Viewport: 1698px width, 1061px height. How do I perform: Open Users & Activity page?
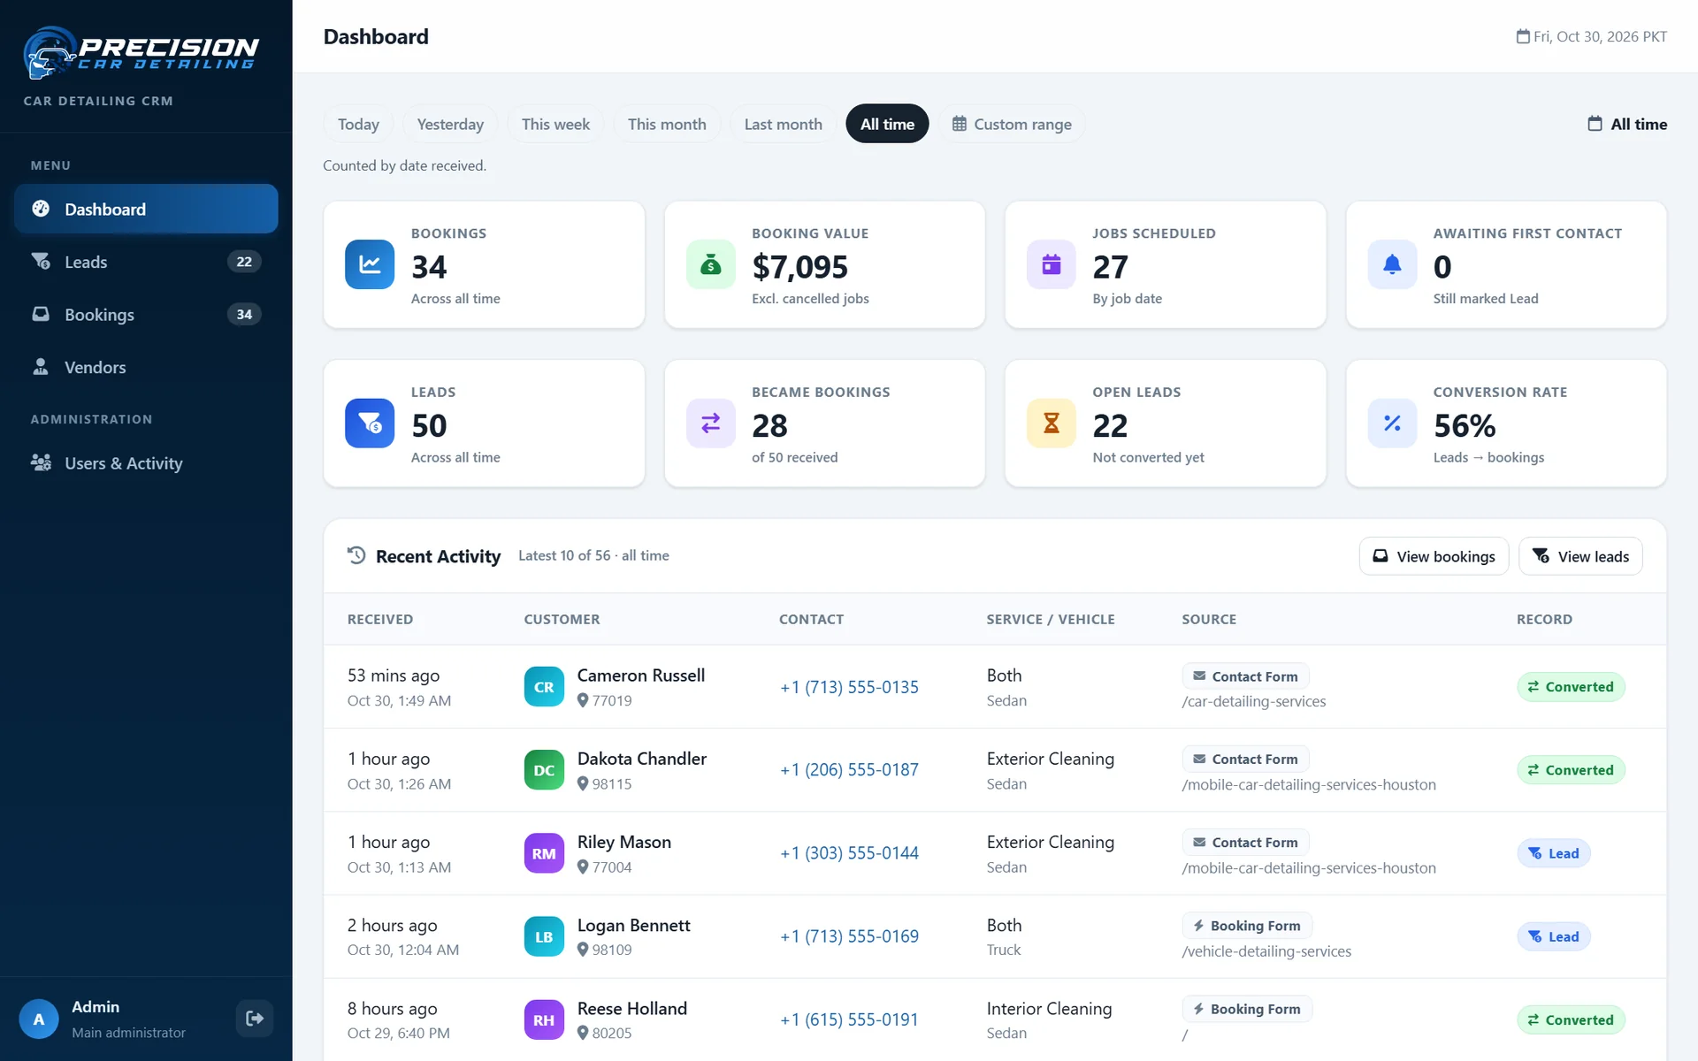pos(146,463)
